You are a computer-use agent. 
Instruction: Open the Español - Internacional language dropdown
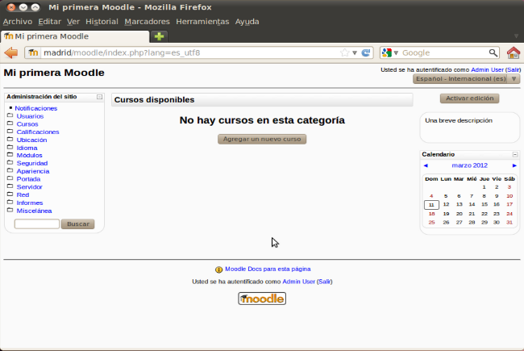point(466,79)
